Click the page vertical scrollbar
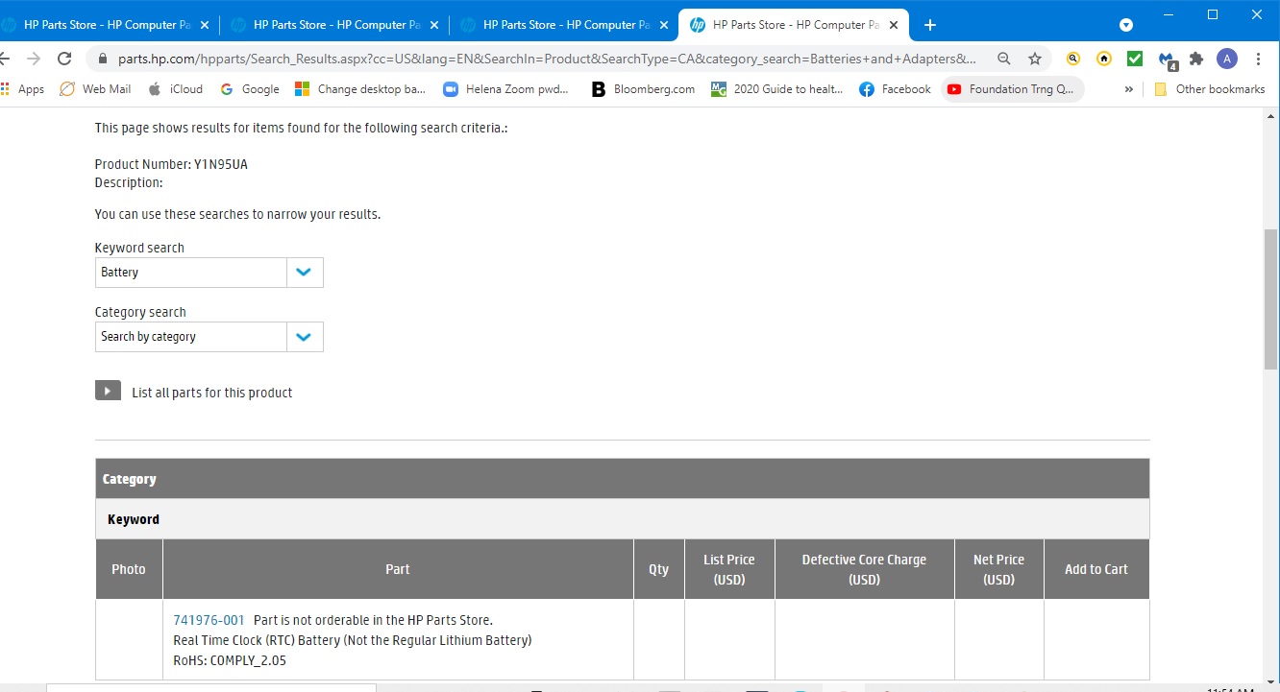This screenshot has width=1280, height=692. tap(1270, 298)
